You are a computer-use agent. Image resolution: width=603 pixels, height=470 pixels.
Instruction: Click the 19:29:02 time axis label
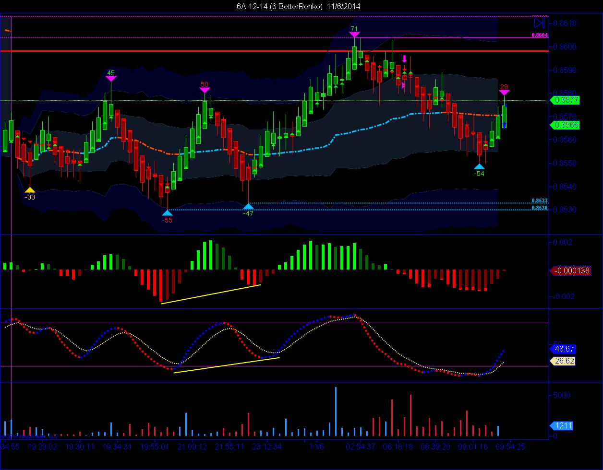tap(43, 446)
